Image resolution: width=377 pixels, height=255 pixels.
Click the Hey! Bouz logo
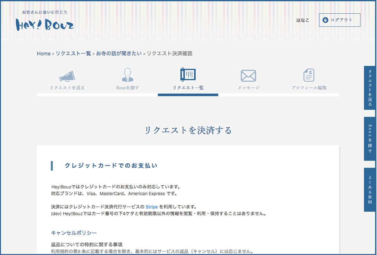pyautogui.click(x=45, y=24)
